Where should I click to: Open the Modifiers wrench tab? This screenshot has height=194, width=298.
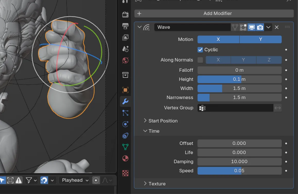pyautogui.click(x=125, y=102)
